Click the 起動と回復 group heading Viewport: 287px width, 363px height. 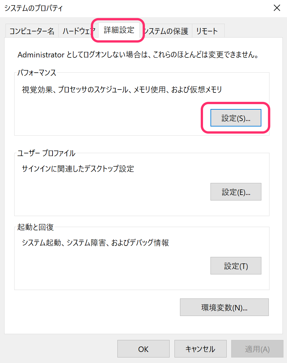35,227
